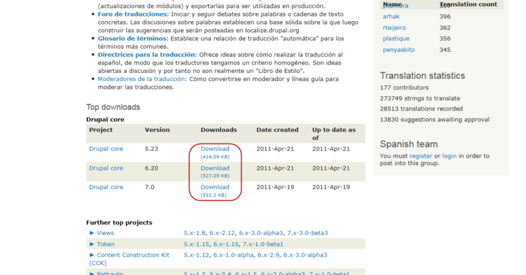This screenshot has height=275, width=526.
Task: Expand the Token project arrow
Action: 92,244
